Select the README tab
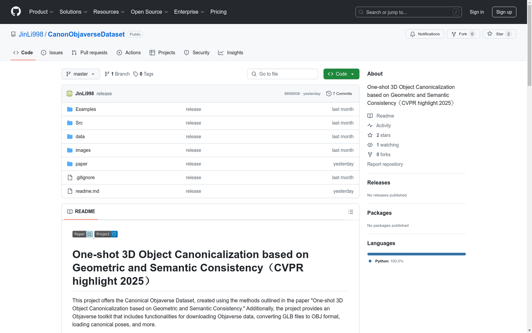The height and width of the screenshot is (333, 532). point(81,211)
